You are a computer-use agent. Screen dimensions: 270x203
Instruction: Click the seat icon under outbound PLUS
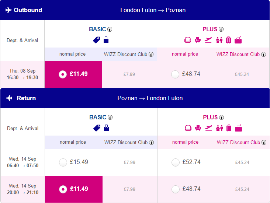(x=197, y=40)
